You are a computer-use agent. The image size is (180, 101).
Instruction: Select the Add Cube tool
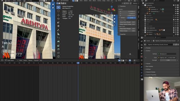(x=58, y=38)
